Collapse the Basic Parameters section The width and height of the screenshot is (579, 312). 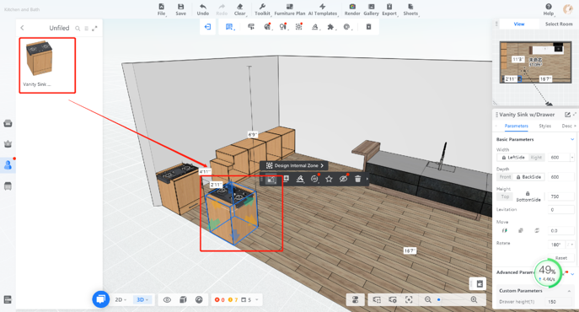click(572, 139)
